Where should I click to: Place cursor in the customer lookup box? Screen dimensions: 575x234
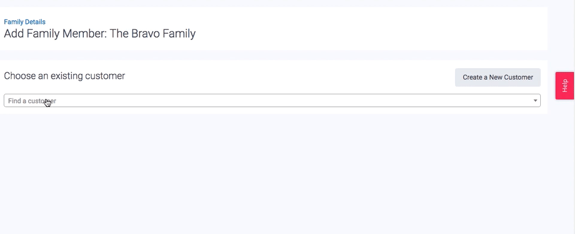272,100
